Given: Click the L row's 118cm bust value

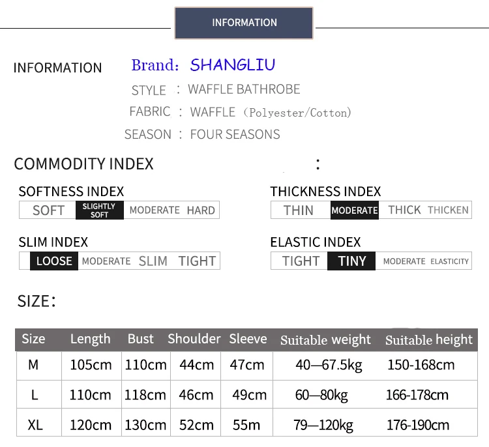Looking at the screenshot, I should [145, 395].
